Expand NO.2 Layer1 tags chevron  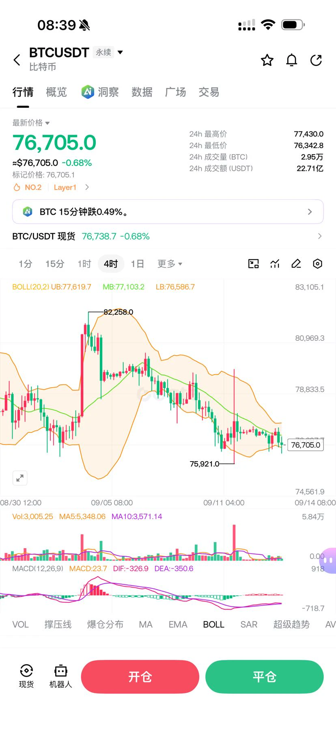pos(87,187)
